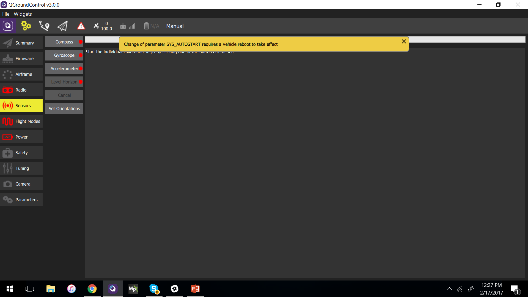Start Gyroscope calibration
The height and width of the screenshot is (297, 528).
click(x=64, y=55)
